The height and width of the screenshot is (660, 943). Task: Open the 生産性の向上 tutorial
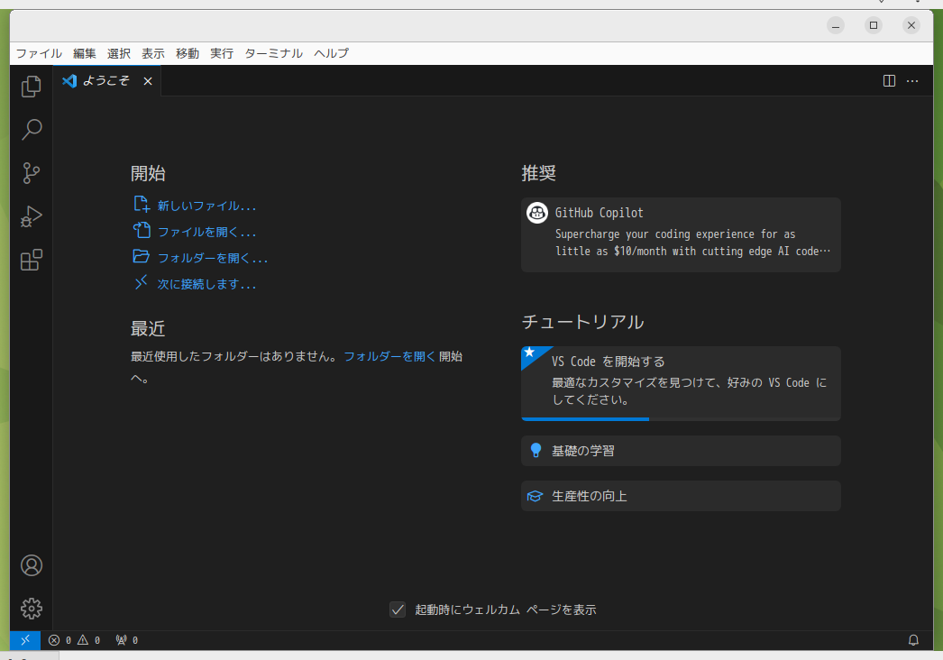[681, 496]
